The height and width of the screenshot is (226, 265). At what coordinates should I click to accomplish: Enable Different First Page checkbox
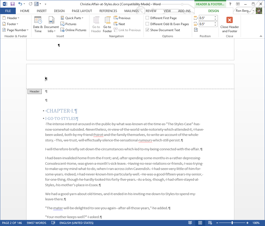tap(147, 18)
